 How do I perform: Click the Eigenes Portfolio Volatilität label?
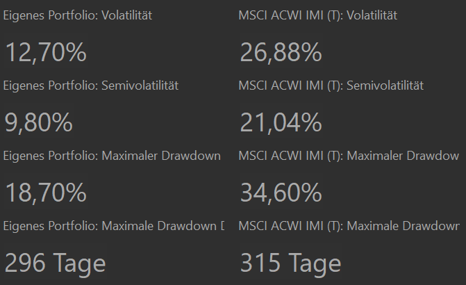click(x=77, y=15)
